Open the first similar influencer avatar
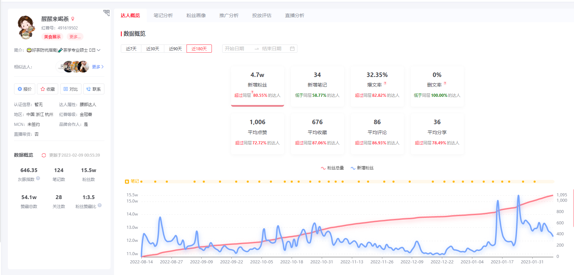The image size is (574, 275). [x=61, y=67]
